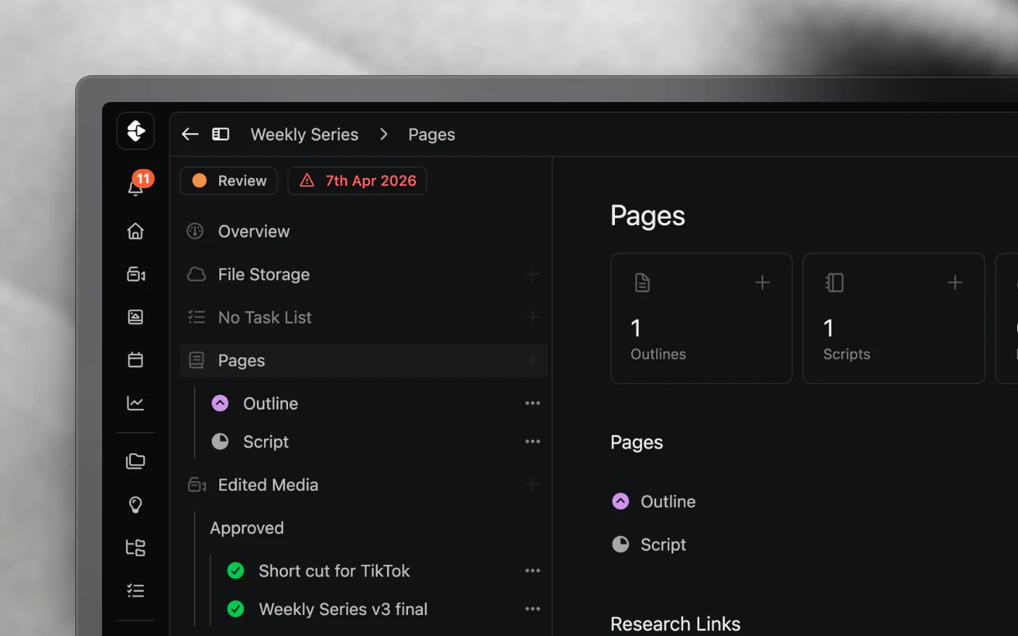Click the orange Review status dot
The width and height of the screenshot is (1018, 636).
point(200,181)
